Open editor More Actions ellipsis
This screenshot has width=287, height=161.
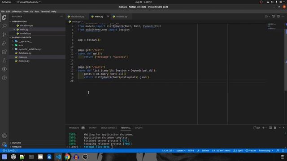[x=283, y=17]
